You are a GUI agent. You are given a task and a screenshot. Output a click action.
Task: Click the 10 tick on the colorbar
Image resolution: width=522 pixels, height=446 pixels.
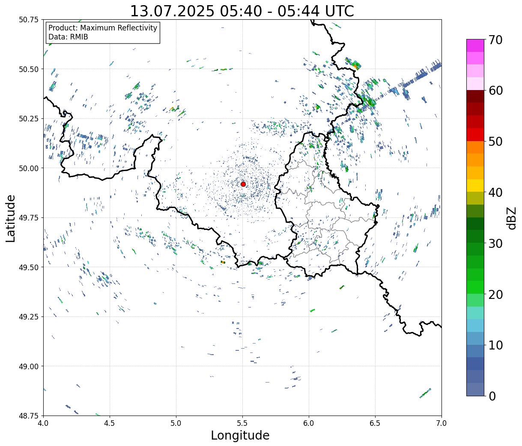495,345
